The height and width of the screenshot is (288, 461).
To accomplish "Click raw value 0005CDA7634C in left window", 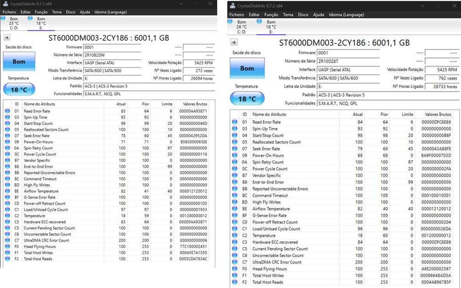I will pos(193,259).
